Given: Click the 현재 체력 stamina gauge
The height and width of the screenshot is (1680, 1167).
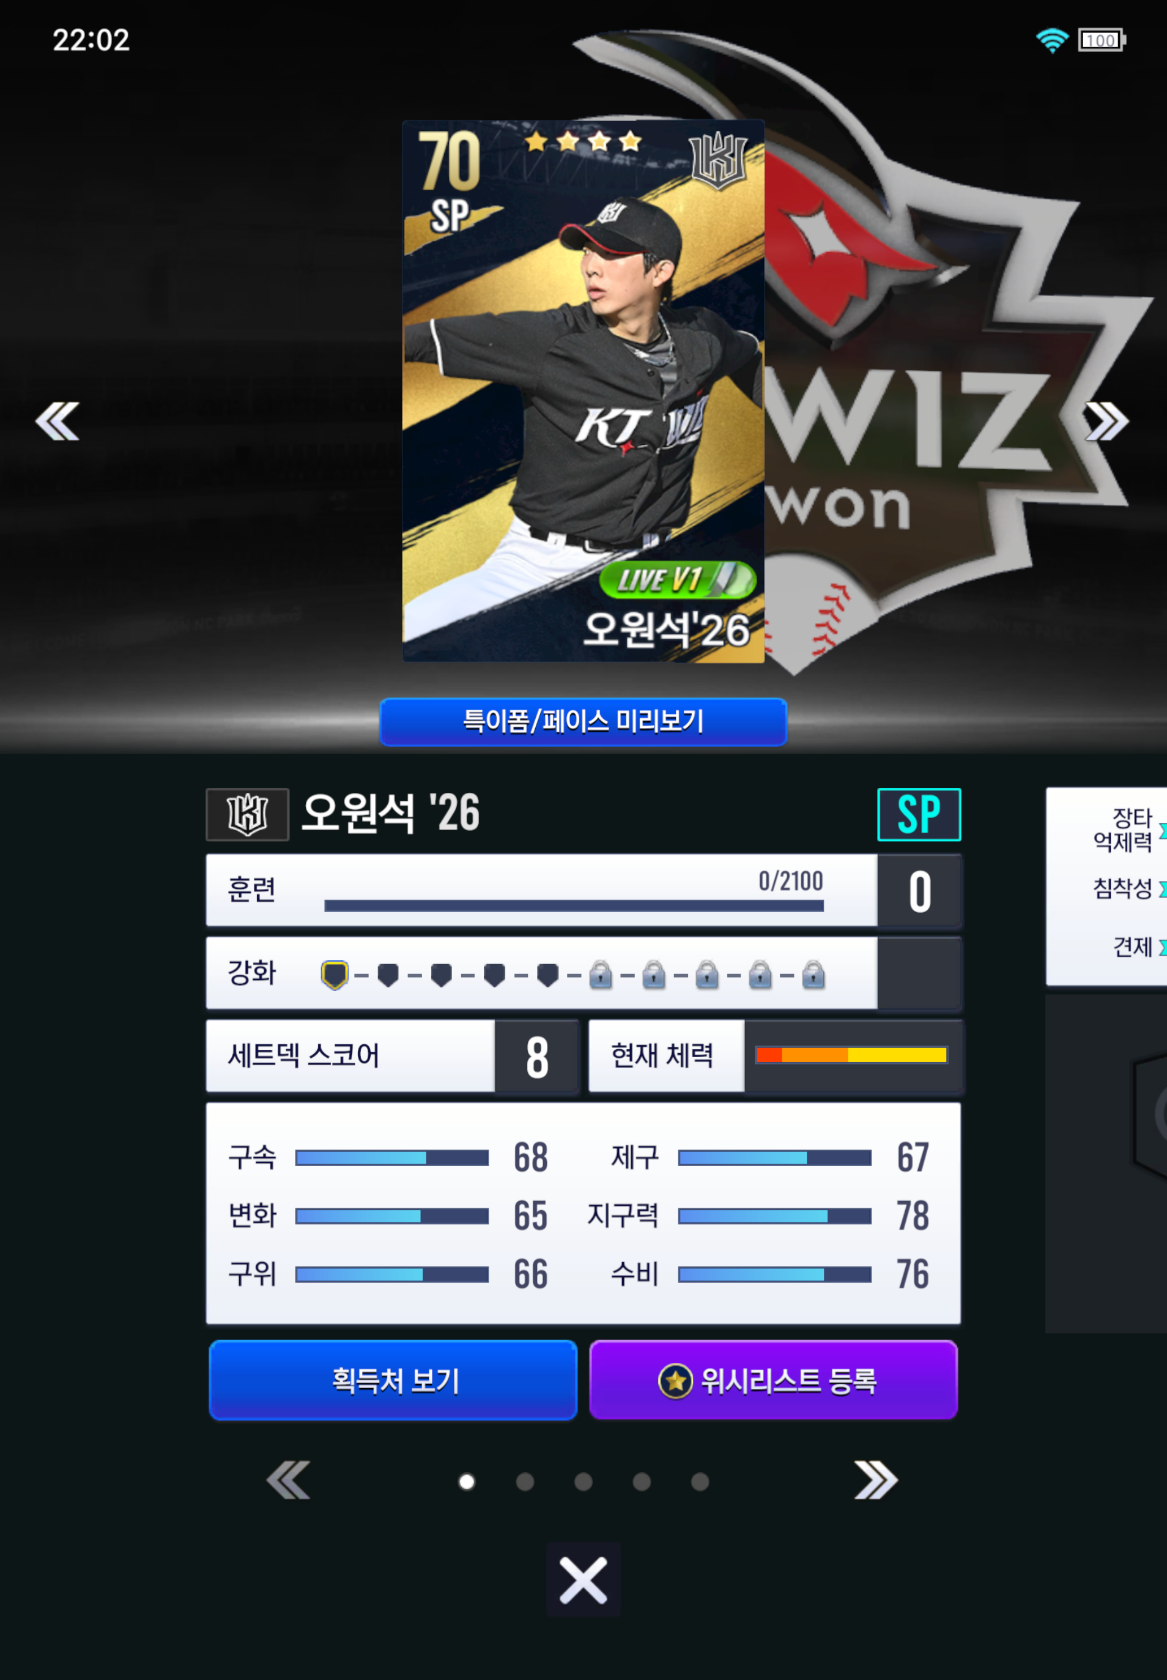Looking at the screenshot, I should 851,1055.
